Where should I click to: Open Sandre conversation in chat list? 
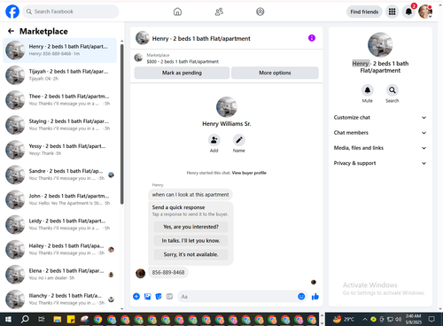point(59,175)
